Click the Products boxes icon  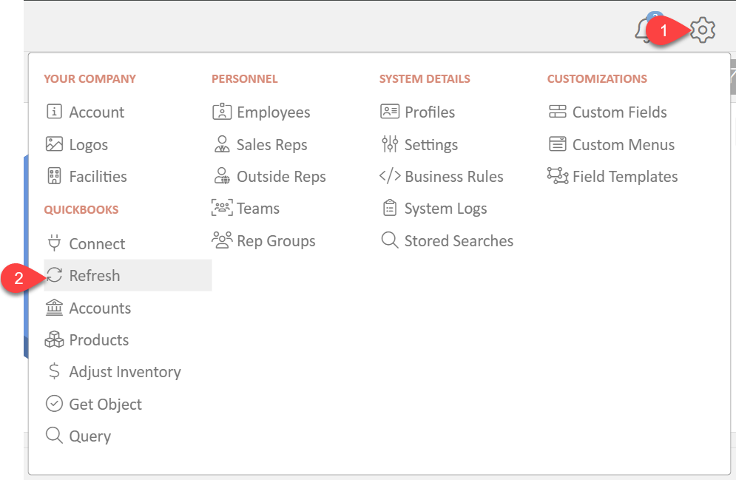click(x=55, y=339)
